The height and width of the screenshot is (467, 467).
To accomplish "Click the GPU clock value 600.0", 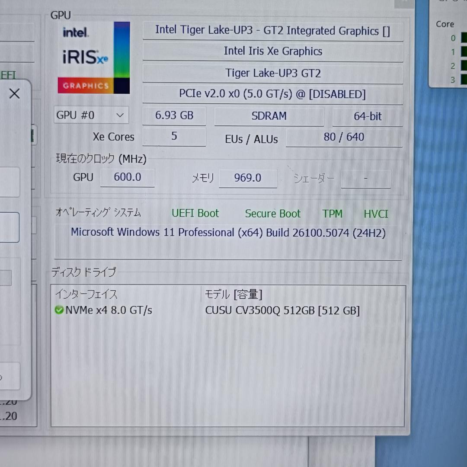I will pos(128,177).
